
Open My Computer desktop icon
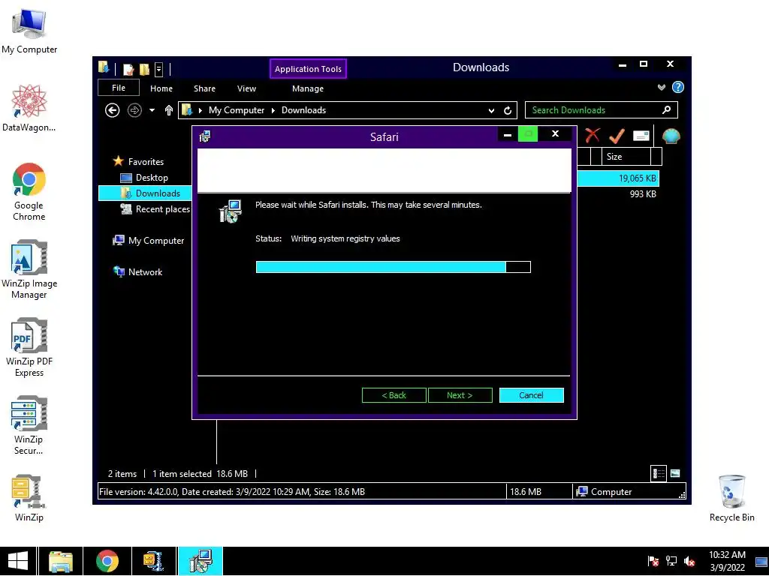coord(29,31)
